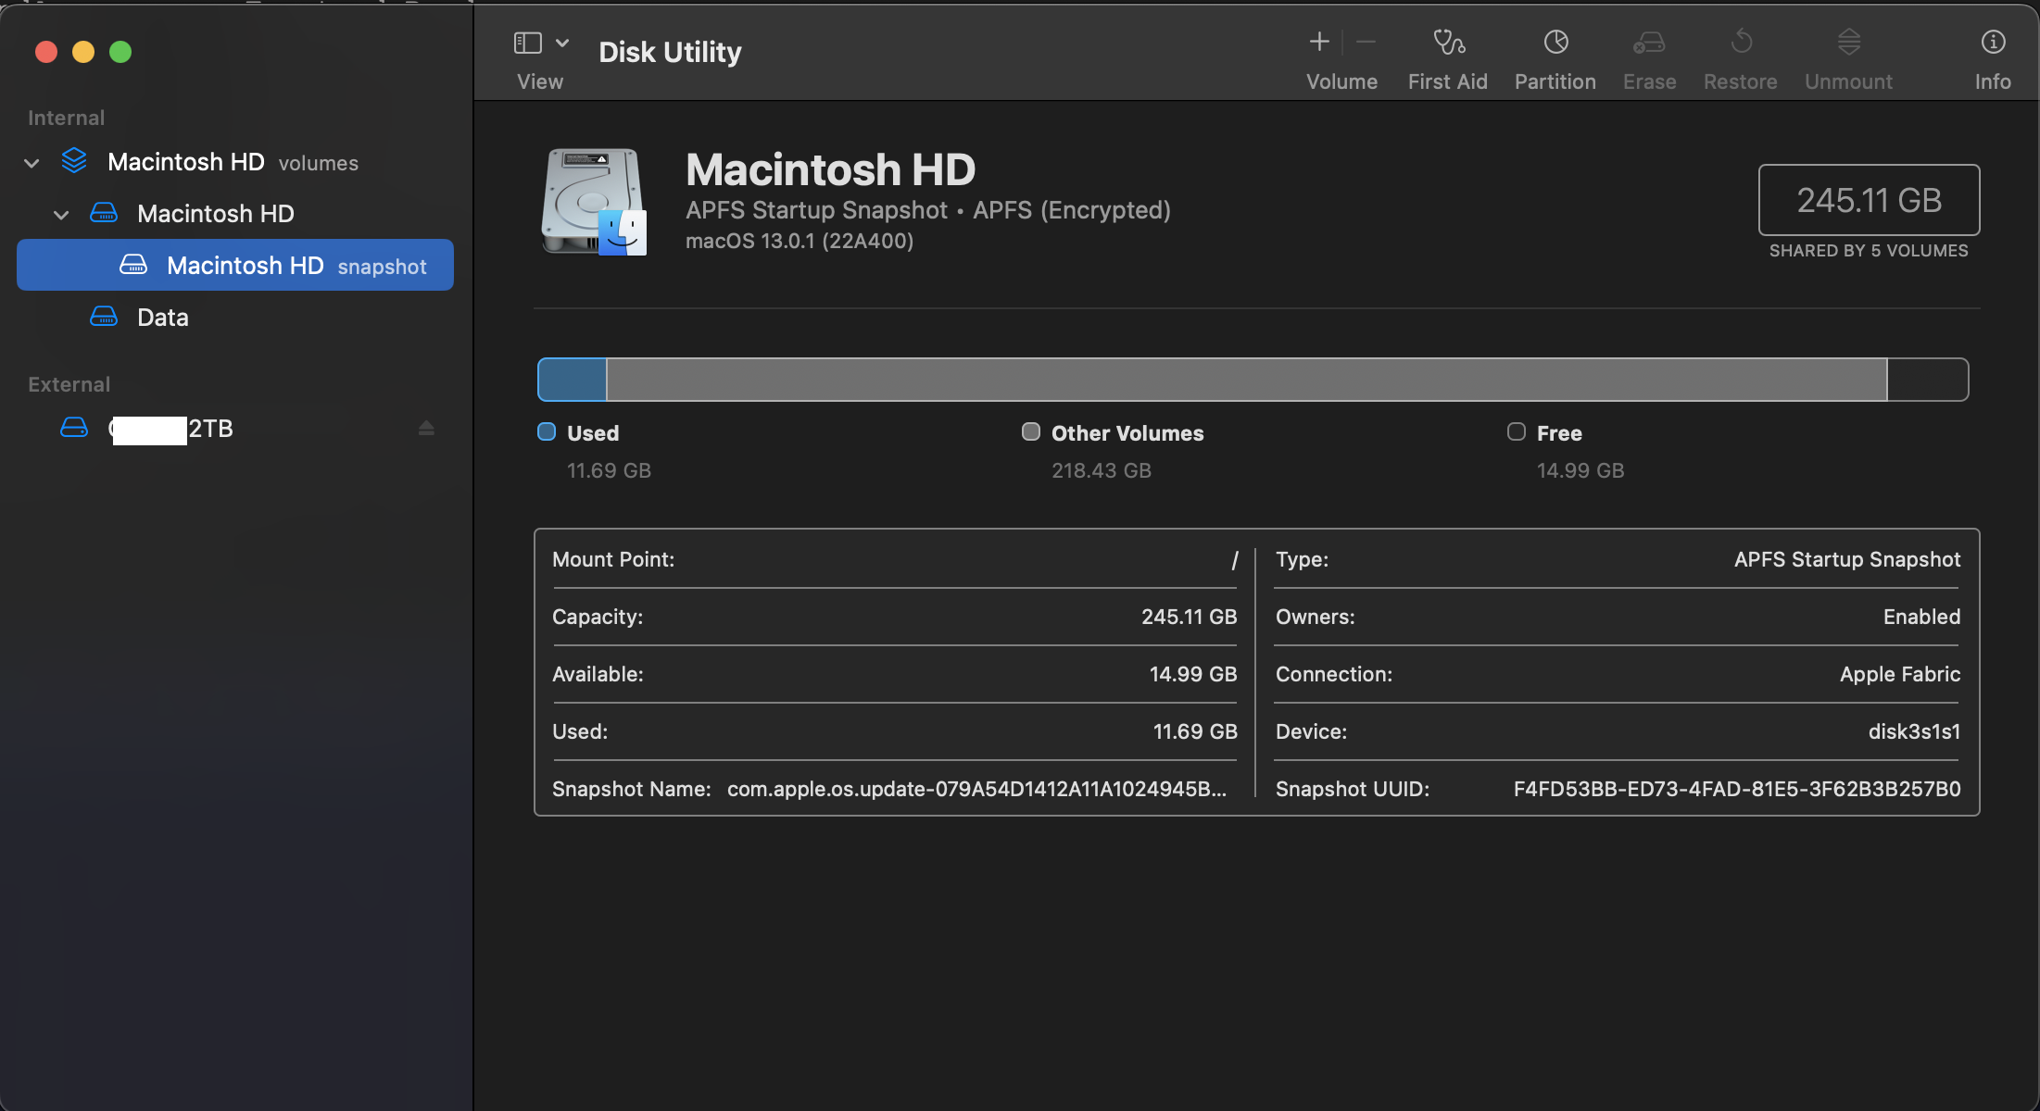Click the External section header

(69, 384)
